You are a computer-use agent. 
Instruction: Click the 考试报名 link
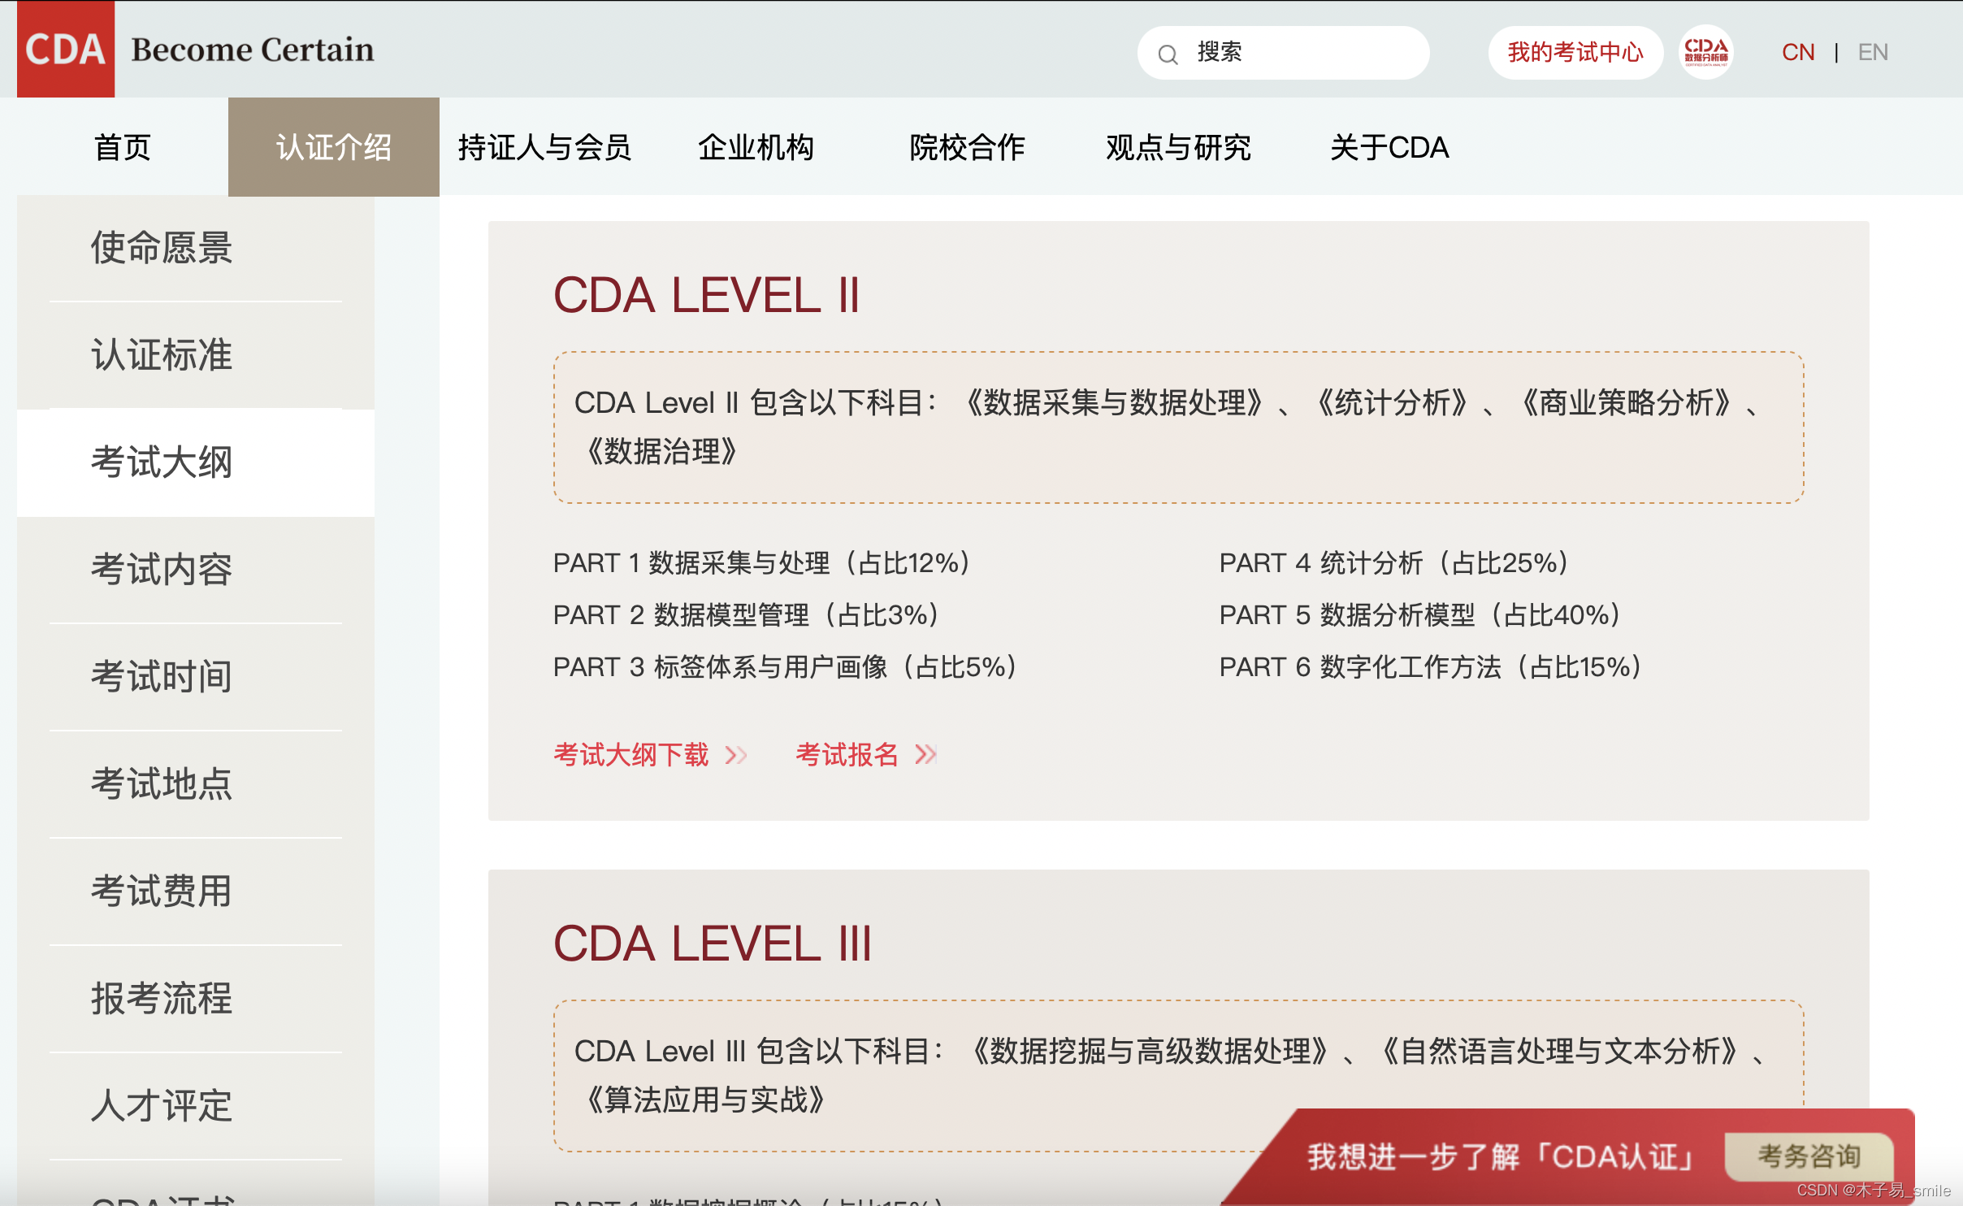point(847,755)
